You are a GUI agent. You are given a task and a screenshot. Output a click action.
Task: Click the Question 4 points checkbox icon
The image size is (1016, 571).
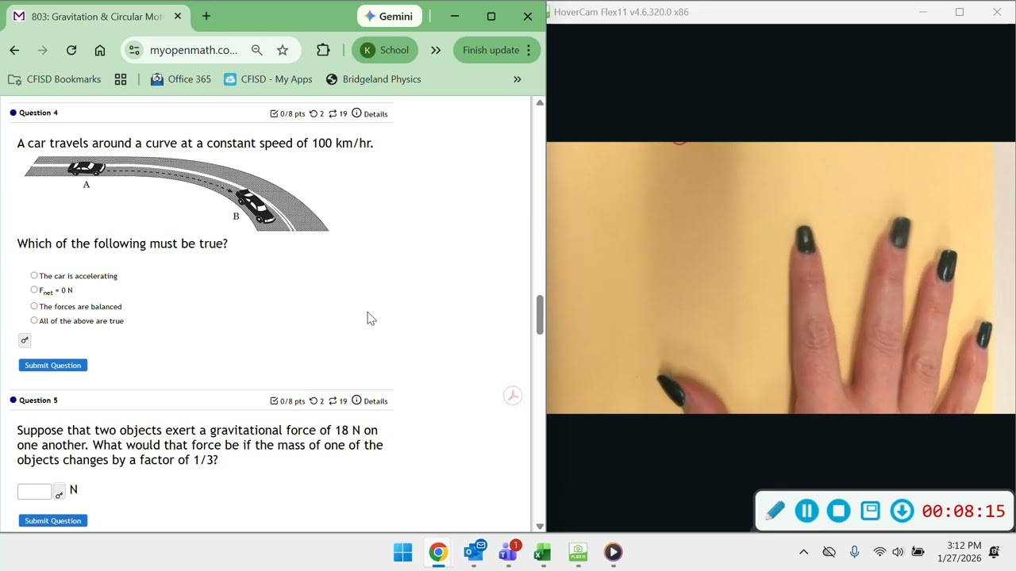click(274, 113)
